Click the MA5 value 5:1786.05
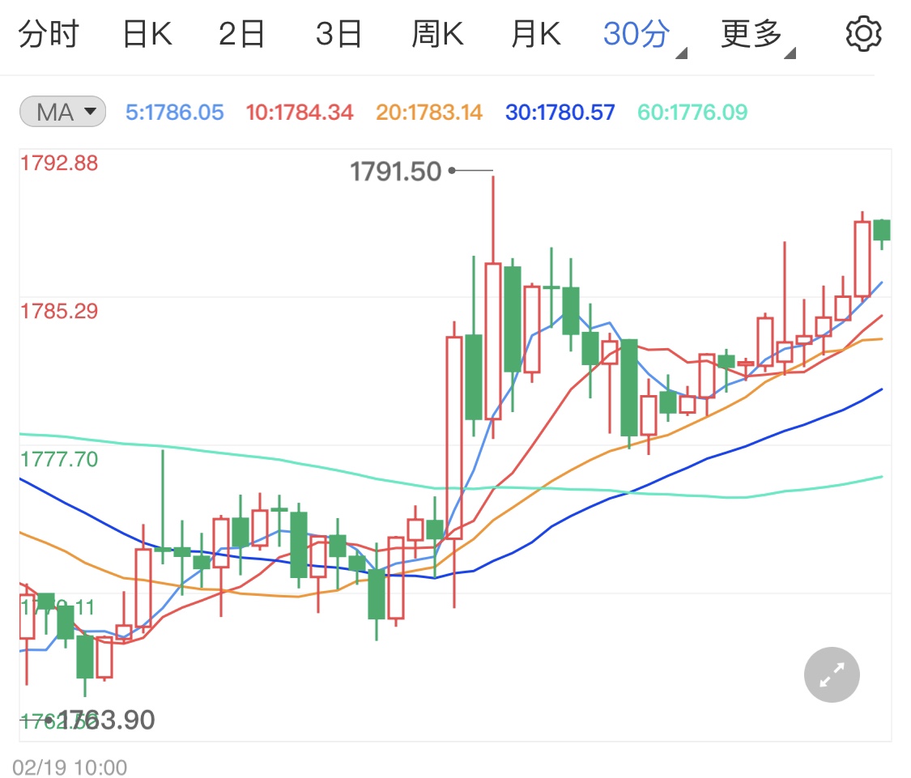 tap(174, 113)
